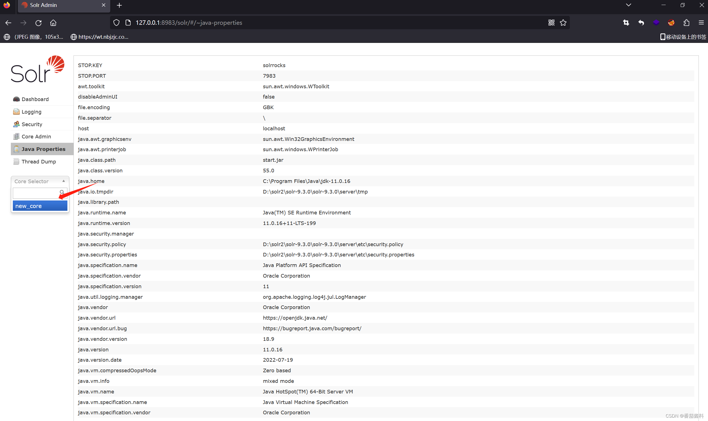This screenshot has width=708, height=421.
Task: Click the screenshot crop toolbar icon
Action: click(x=626, y=23)
